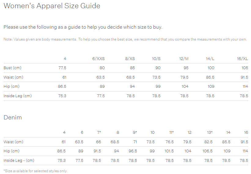Click the Women's Apparel Size Guide heading
This screenshot has height=174, width=251.
click(52, 6)
